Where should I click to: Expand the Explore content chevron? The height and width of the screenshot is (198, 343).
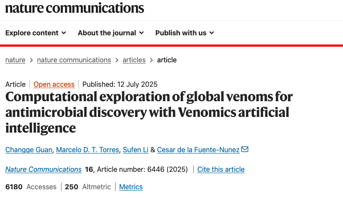[x=64, y=33]
